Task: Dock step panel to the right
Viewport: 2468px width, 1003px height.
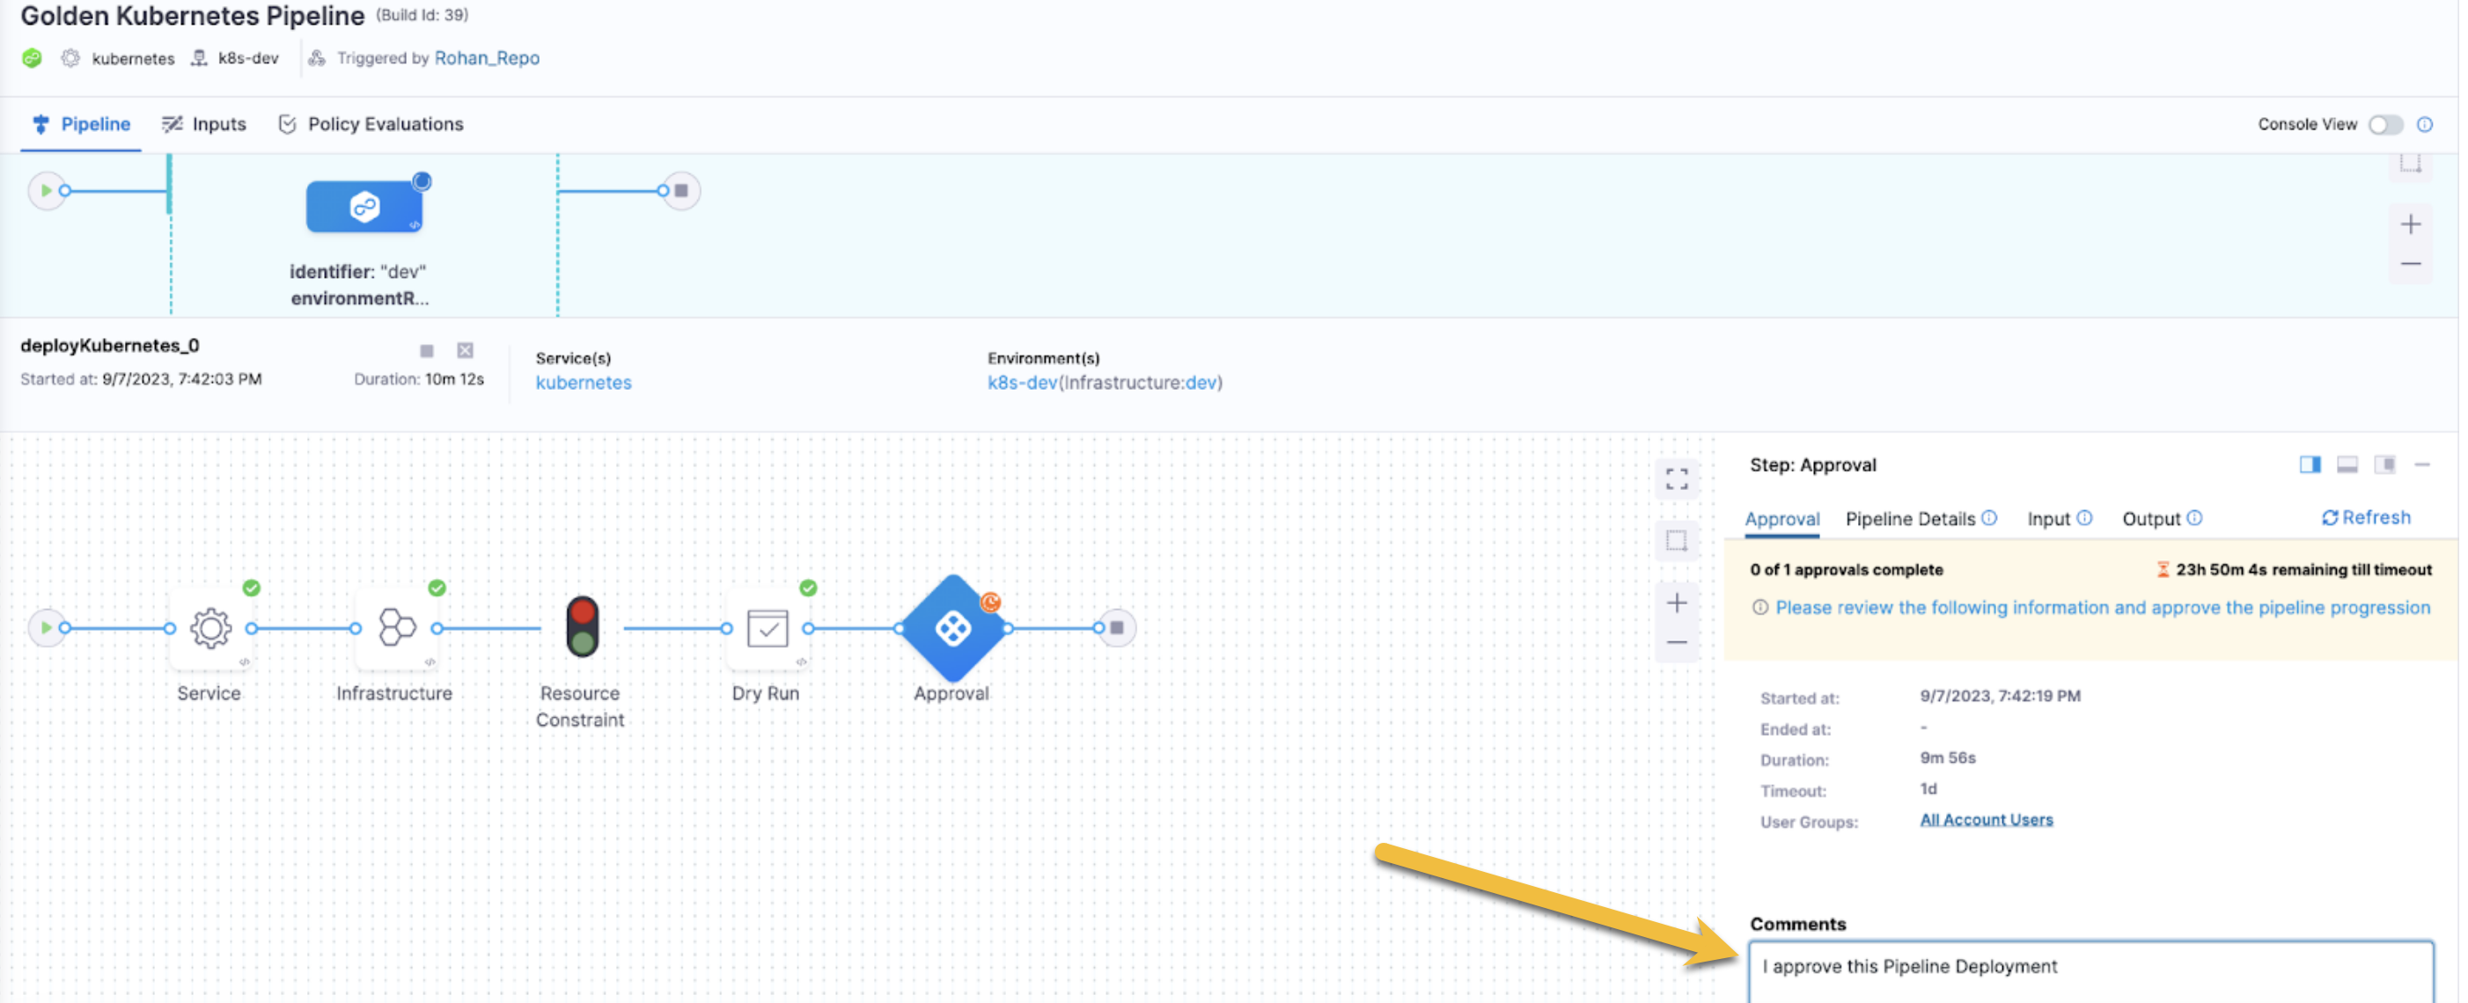Action: pos(2310,465)
